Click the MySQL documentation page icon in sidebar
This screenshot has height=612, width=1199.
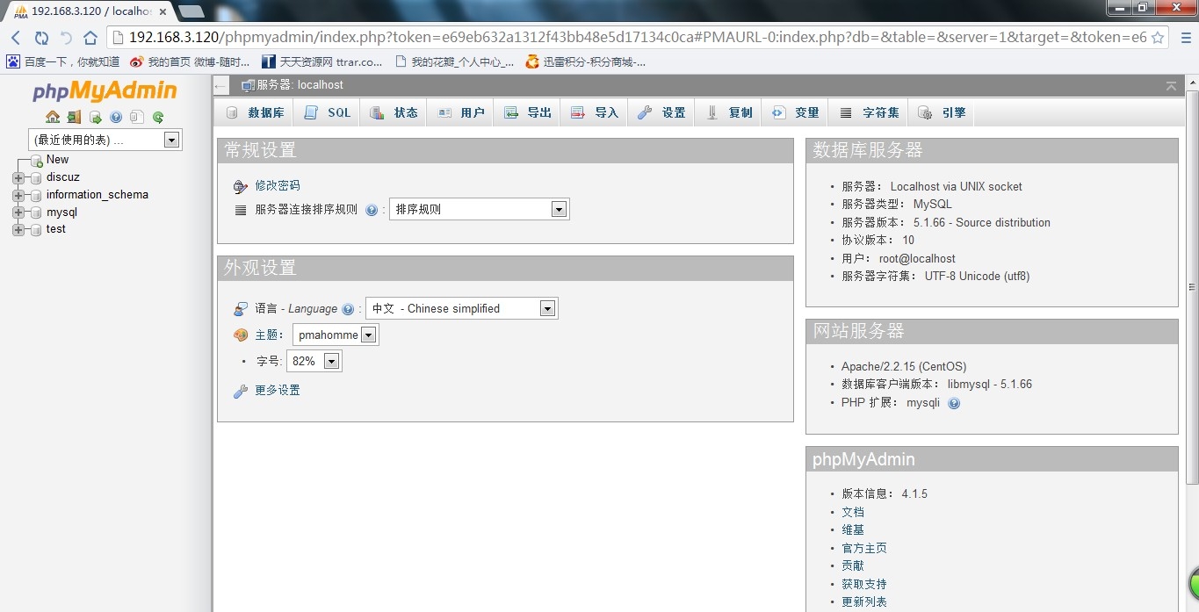(x=136, y=117)
